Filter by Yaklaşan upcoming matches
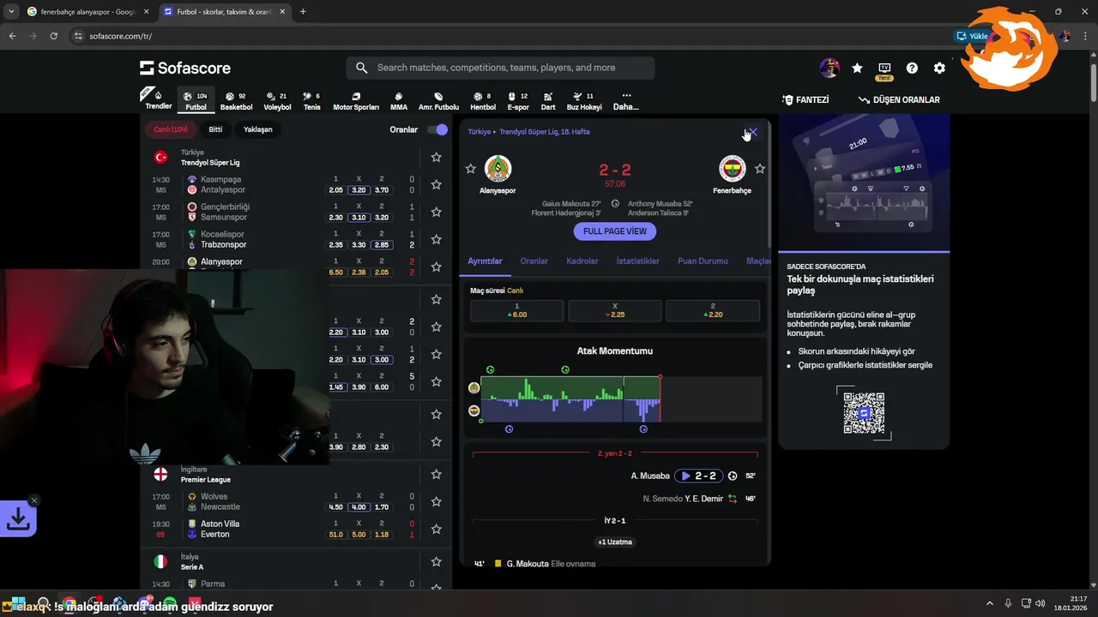Screen dimensions: 1098x617 point(257,129)
